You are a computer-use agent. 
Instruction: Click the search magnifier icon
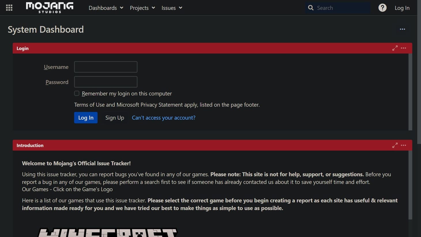tap(311, 8)
